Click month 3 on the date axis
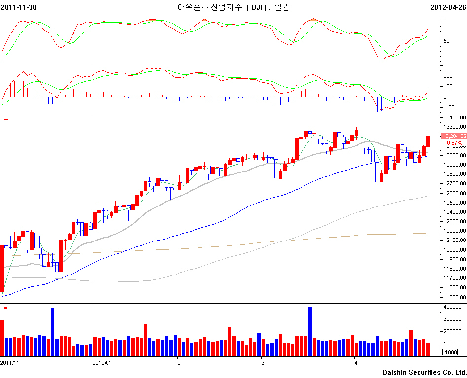 pyautogui.click(x=263, y=362)
